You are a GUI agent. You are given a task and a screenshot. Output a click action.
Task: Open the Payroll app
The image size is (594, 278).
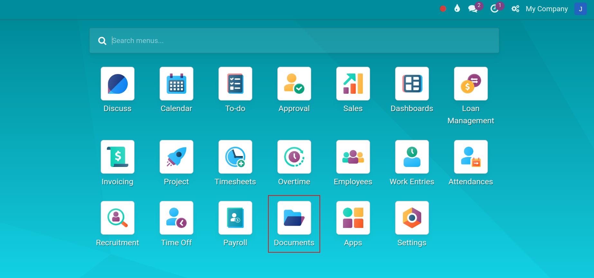pos(235,218)
